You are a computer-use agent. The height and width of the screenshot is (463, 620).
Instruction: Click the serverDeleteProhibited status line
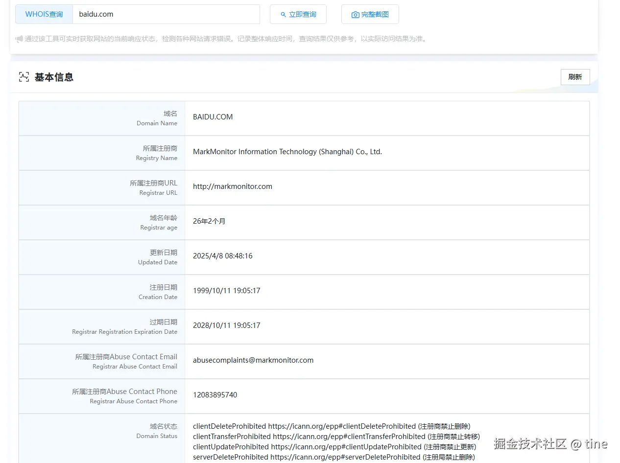[x=334, y=457]
